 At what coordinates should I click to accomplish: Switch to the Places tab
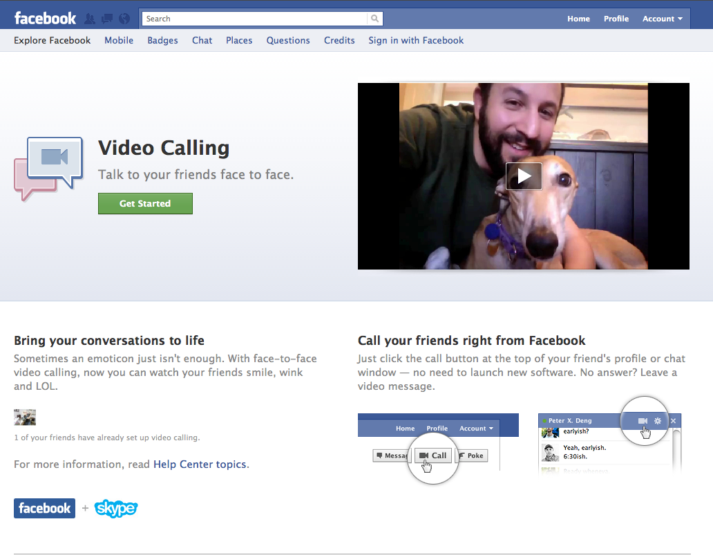239,41
